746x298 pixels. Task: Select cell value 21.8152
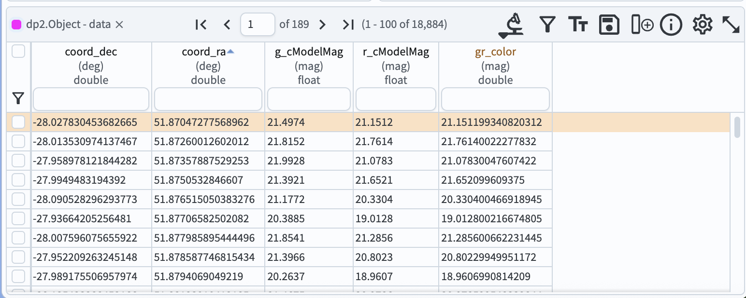286,142
